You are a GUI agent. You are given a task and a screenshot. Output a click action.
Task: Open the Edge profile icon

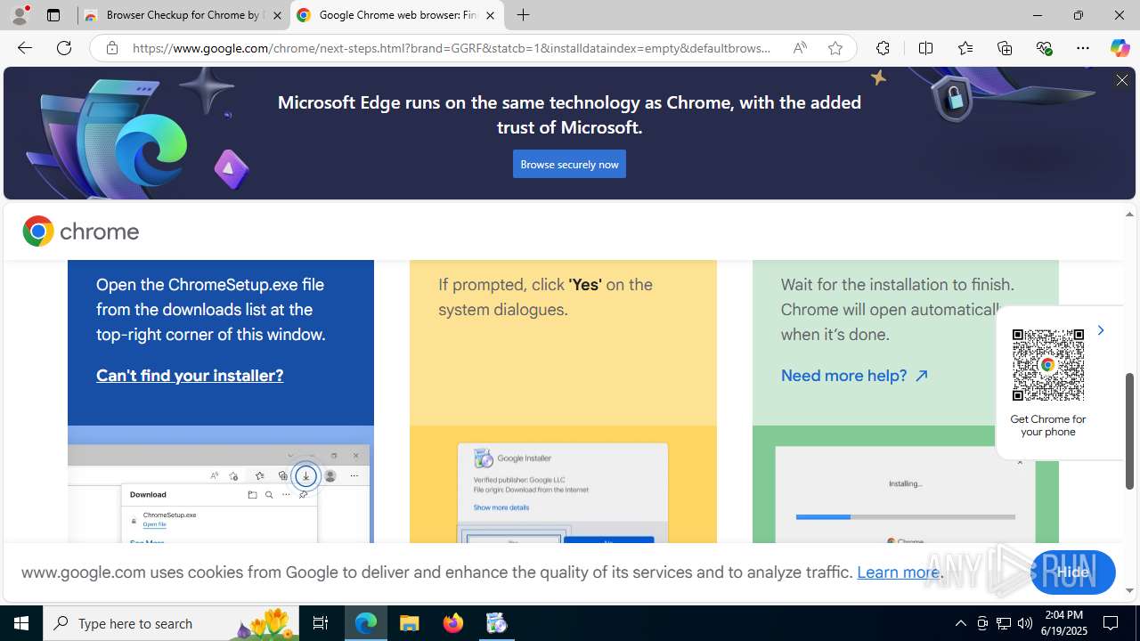[x=19, y=15]
